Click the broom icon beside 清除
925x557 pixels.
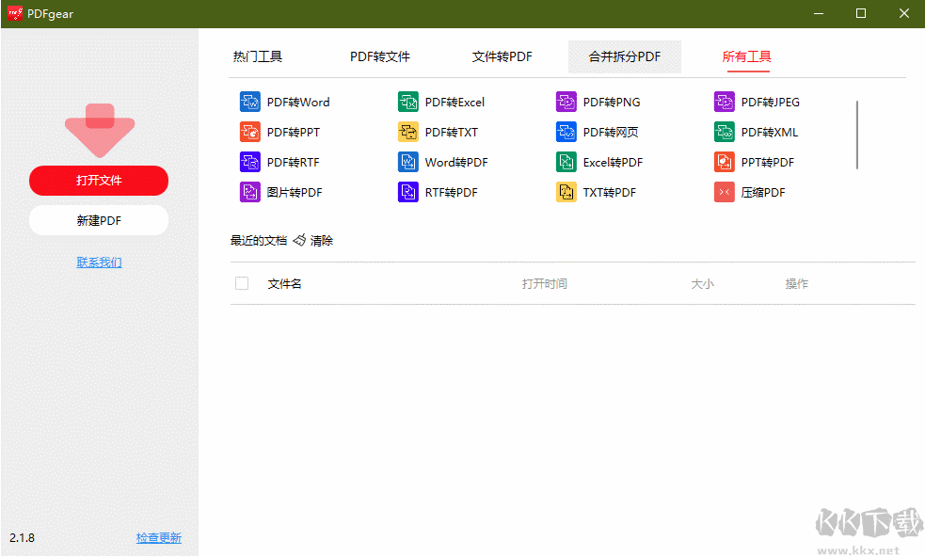click(x=299, y=240)
